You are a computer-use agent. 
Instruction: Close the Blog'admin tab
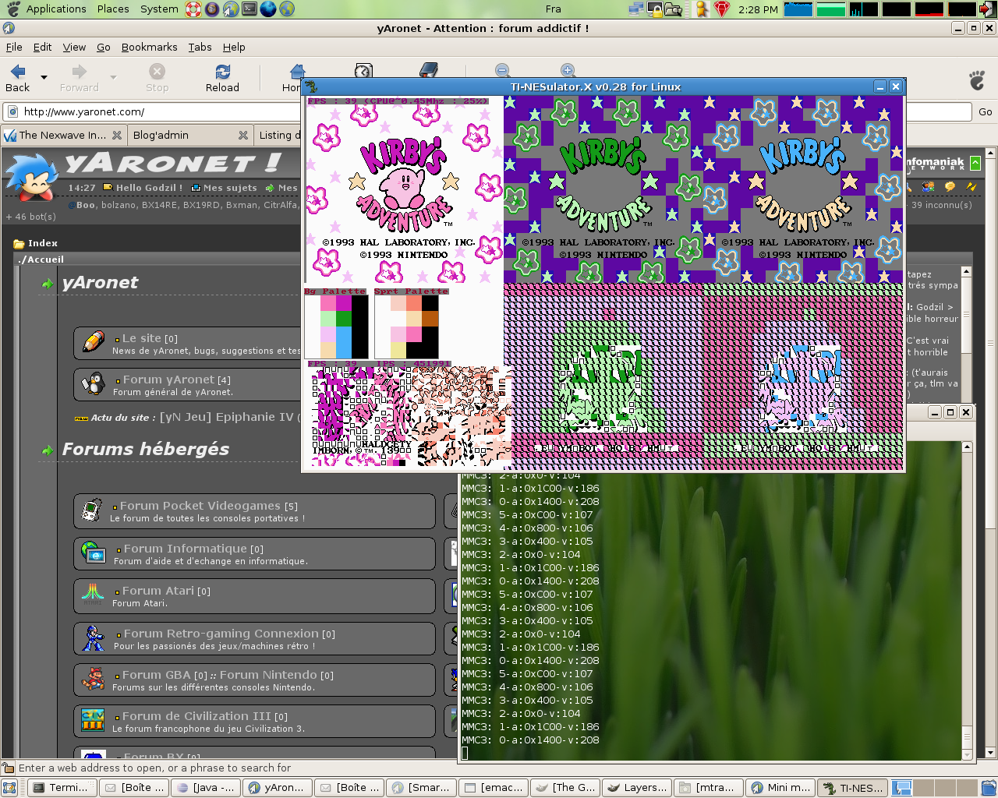[x=243, y=135]
